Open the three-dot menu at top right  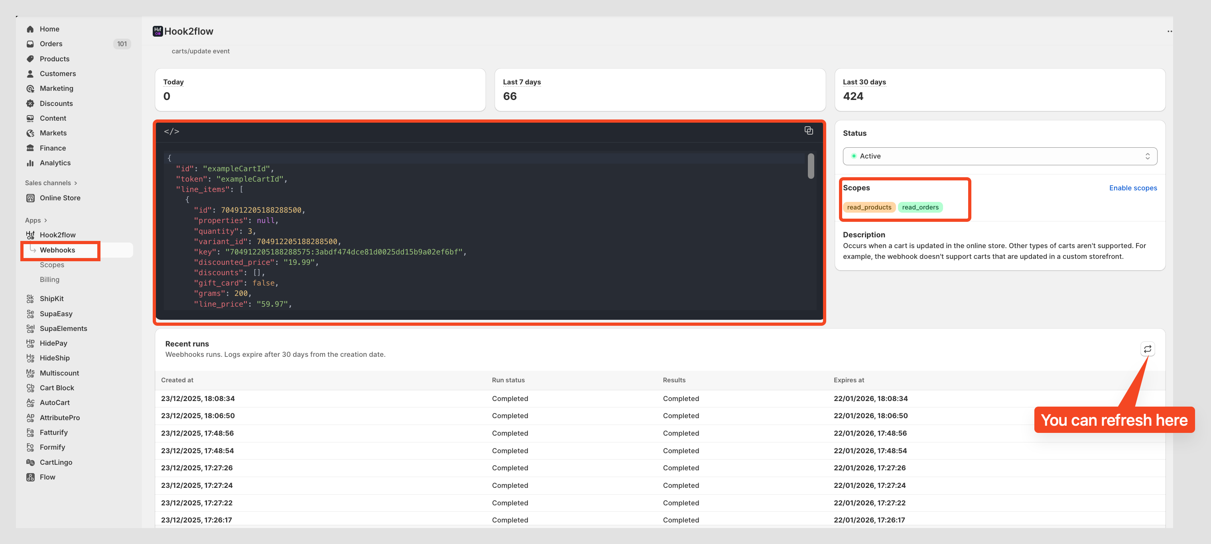point(1169,31)
